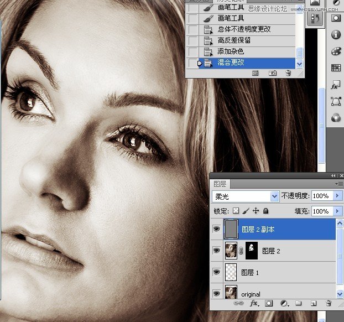344x322 pixels.
Task: Click the 填充 100% input field
Action: coord(322,211)
